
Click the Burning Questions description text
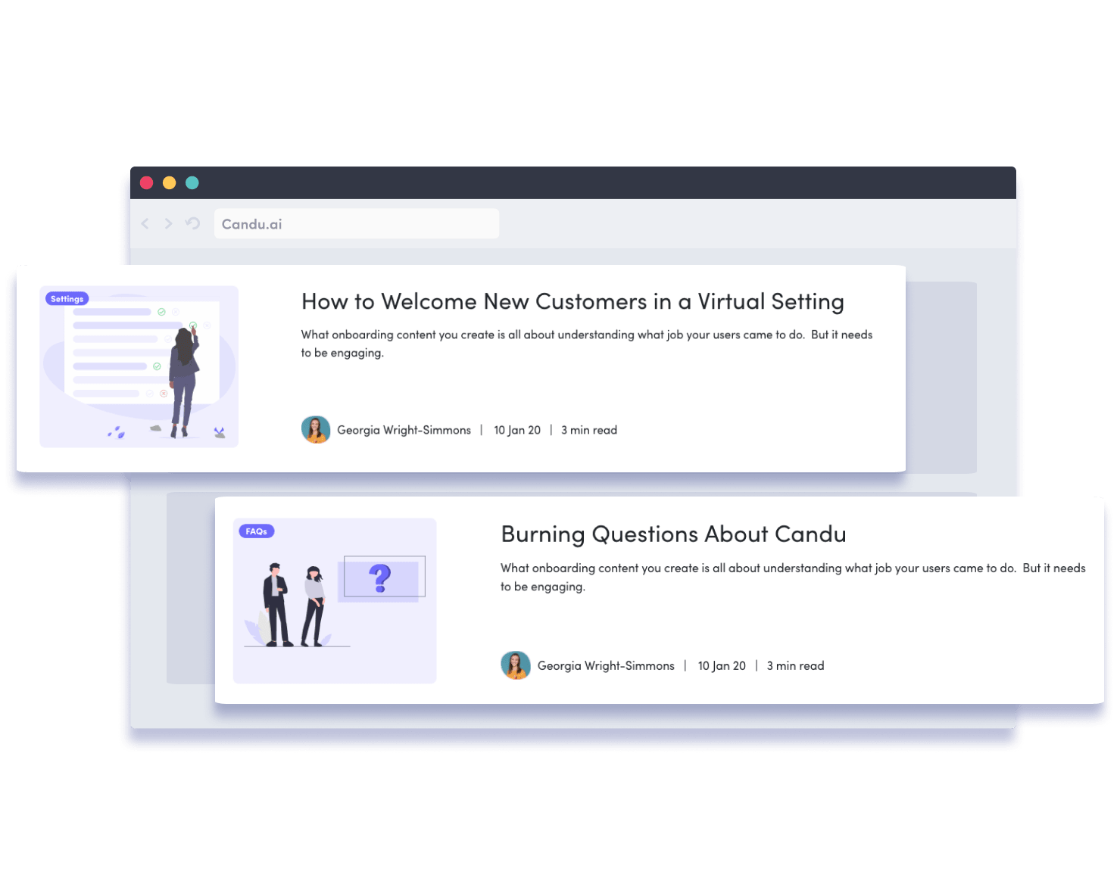coord(793,577)
